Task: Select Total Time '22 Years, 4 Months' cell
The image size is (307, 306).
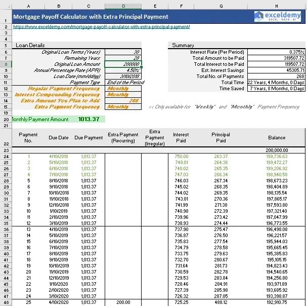Action: tap(276, 83)
